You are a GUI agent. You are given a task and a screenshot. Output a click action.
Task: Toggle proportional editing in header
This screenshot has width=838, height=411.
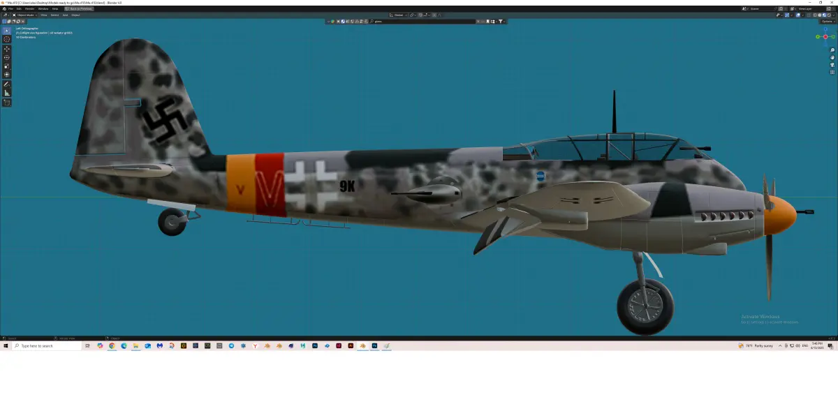434,15
